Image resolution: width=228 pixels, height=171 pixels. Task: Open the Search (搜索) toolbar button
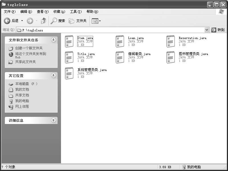(x=58, y=21)
